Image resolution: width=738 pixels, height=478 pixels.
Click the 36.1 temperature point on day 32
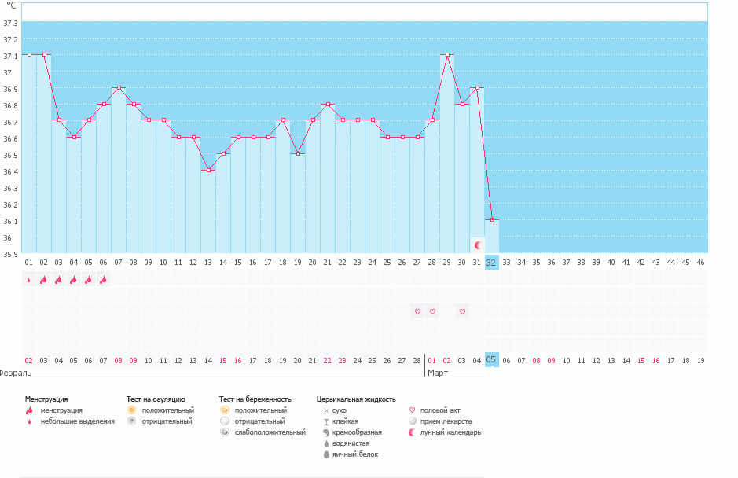pyautogui.click(x=492, y=220)
